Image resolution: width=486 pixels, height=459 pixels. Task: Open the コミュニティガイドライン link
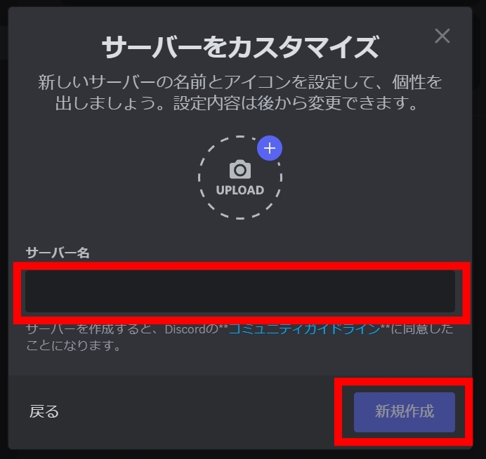click(x=304, y=329)
